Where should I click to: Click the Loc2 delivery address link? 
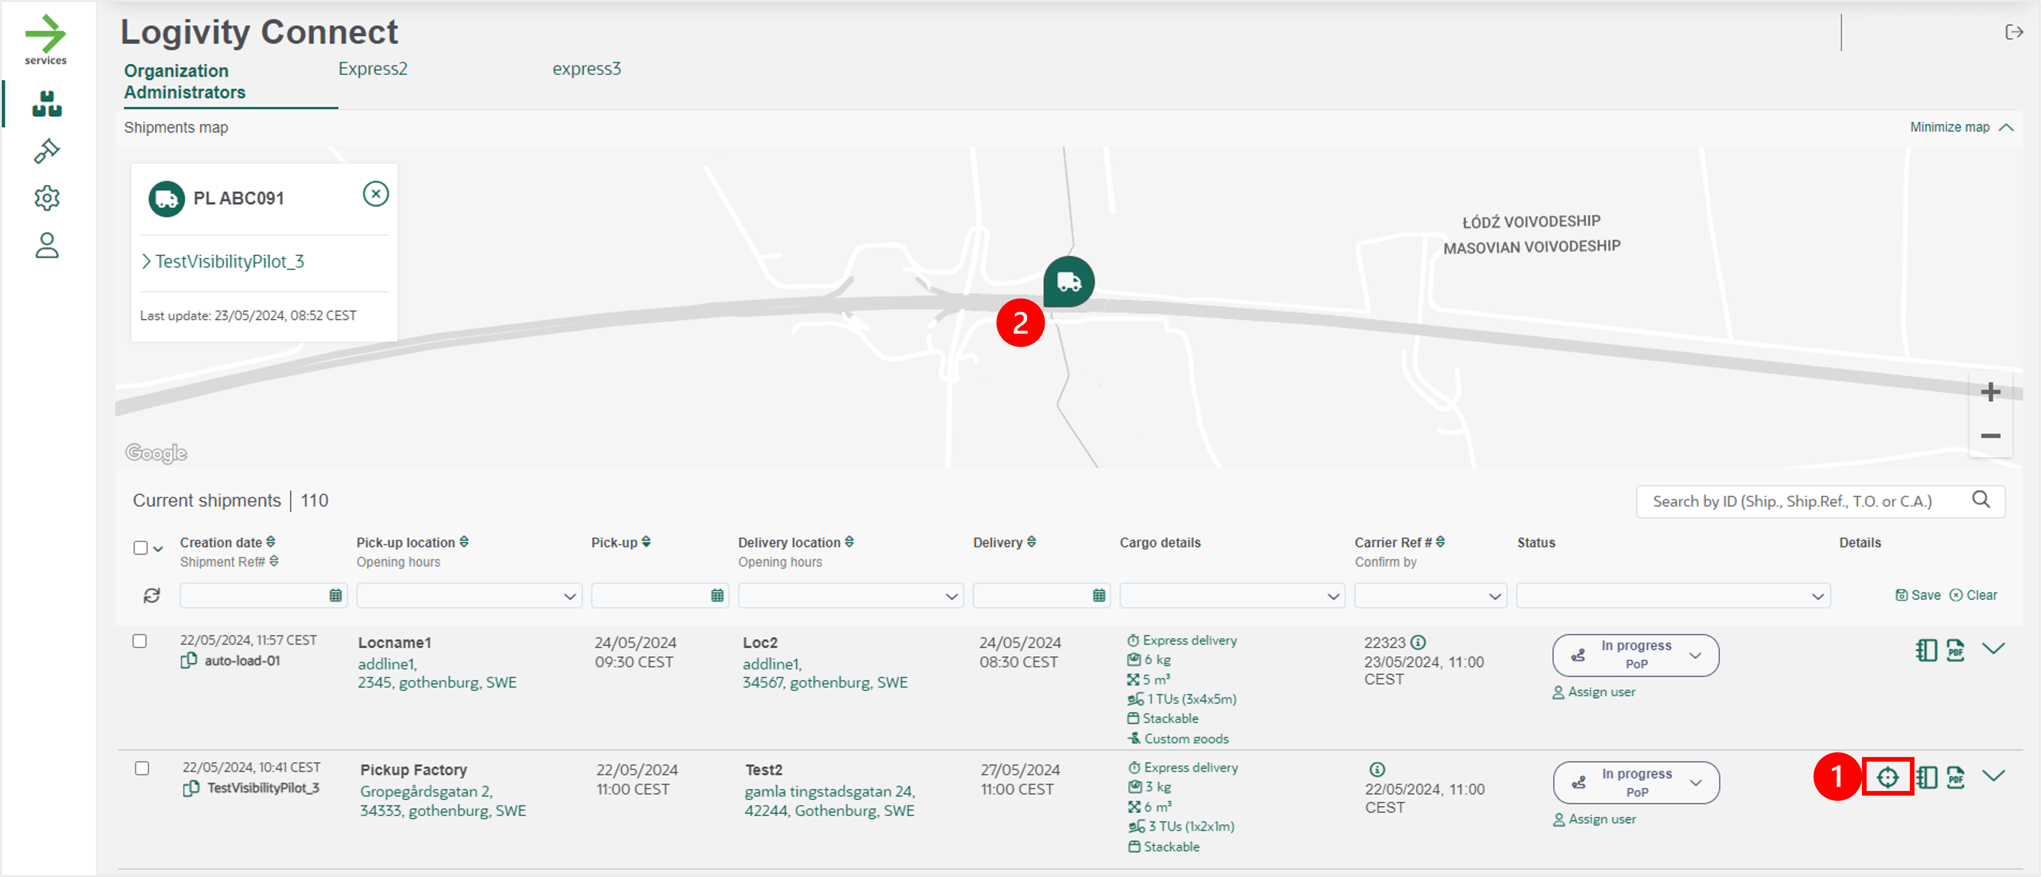tap(825, 672)
